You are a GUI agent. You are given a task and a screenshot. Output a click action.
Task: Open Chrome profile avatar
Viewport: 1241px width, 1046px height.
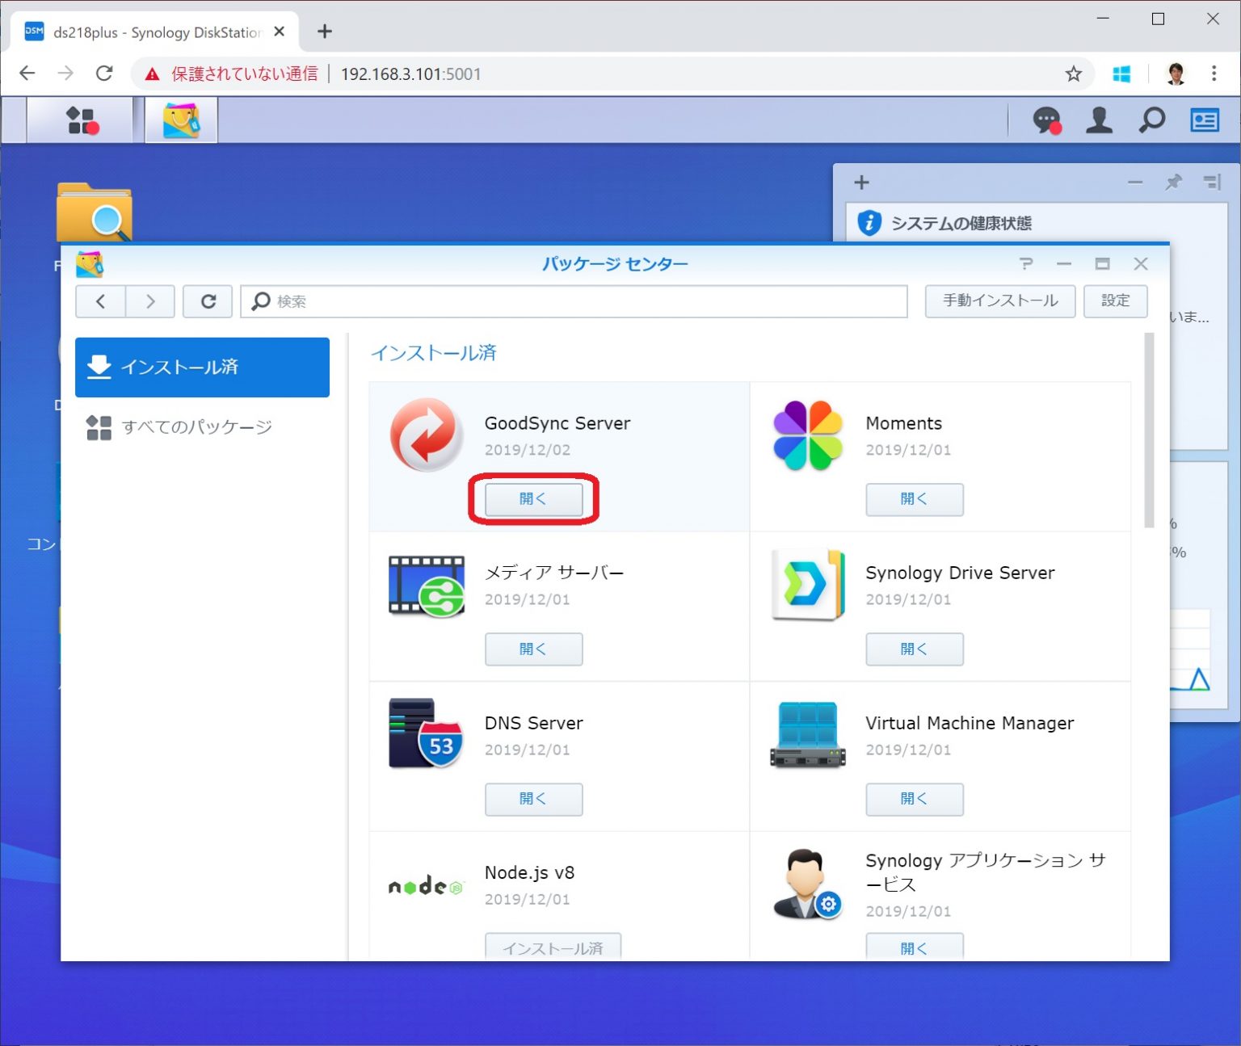[x=1176, y=74]
